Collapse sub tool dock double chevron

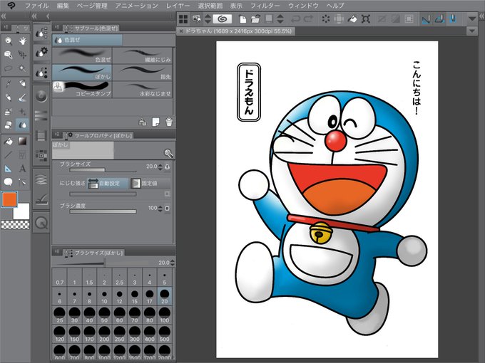click(34, 16)
